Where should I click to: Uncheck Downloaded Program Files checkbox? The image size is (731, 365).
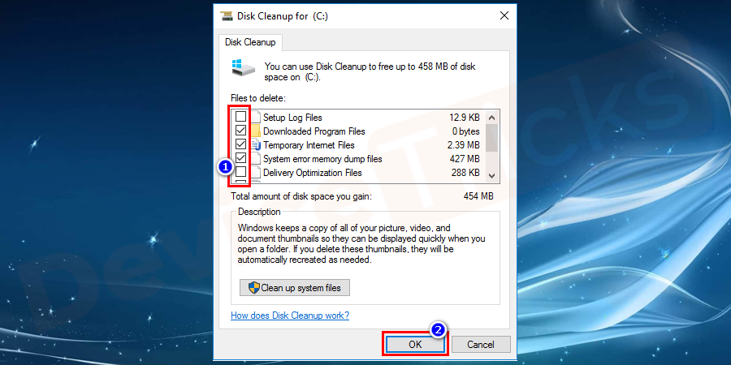click(x=241, y=131)
